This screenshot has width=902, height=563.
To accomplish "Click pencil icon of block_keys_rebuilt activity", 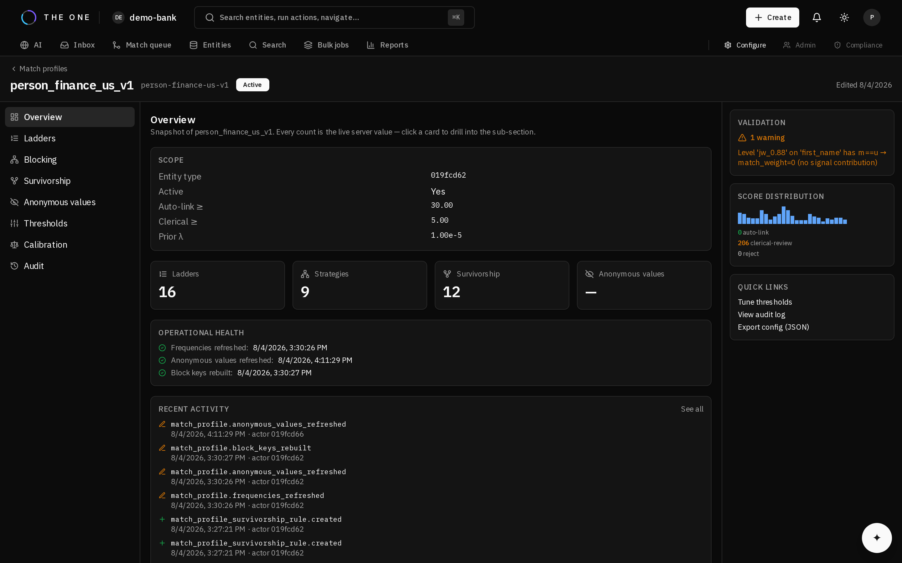I will click(162, 448).
